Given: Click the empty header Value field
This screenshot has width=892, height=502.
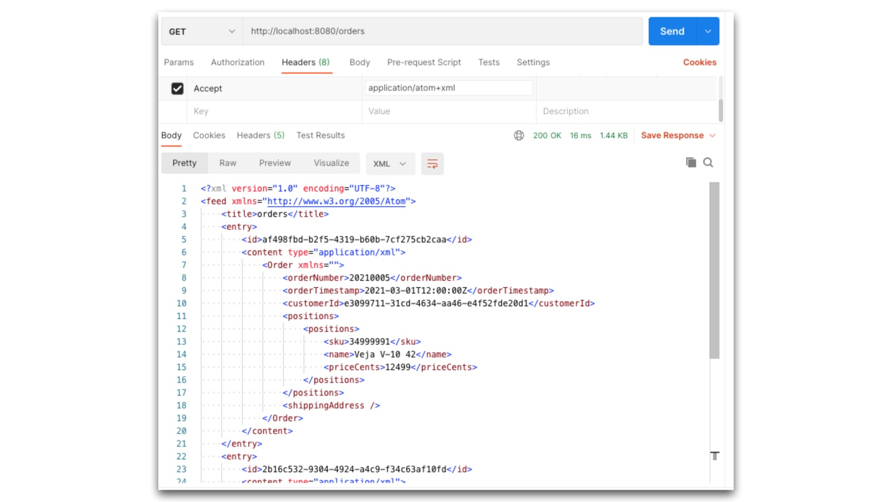Looking at the screenshot, I should pos(449,112).
